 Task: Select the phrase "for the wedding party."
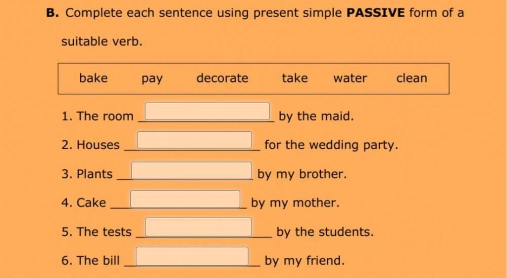[x=331, y=145]
